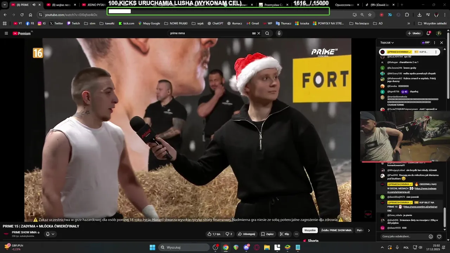This screenshot has height=253, width=450.
Task: Switch to the JEDNO PYTANIE tab
Action: click(94, 5)
